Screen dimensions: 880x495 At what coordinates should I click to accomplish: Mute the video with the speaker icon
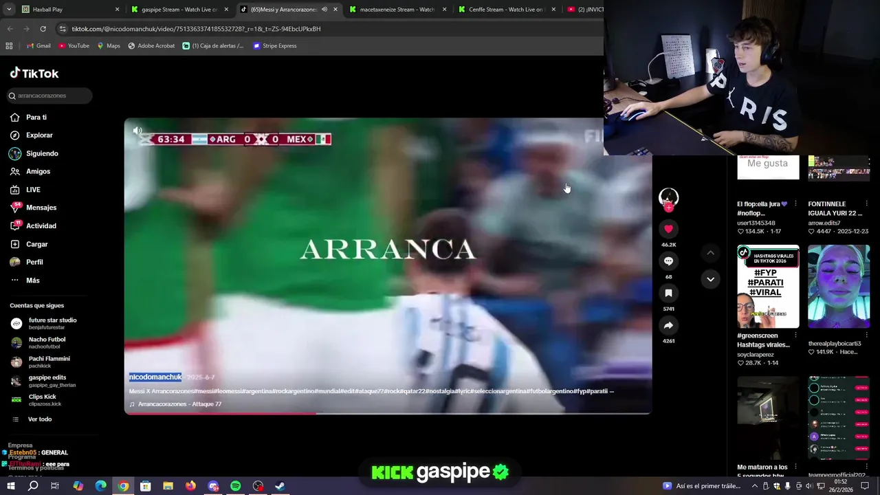tap(137, 131)
